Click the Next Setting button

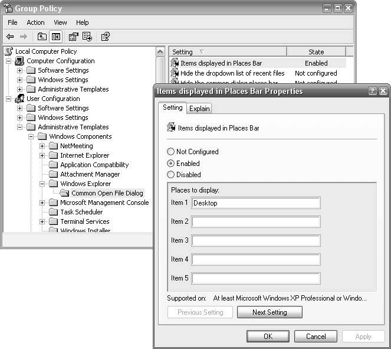pyautogui.click(x=270, y=312)
